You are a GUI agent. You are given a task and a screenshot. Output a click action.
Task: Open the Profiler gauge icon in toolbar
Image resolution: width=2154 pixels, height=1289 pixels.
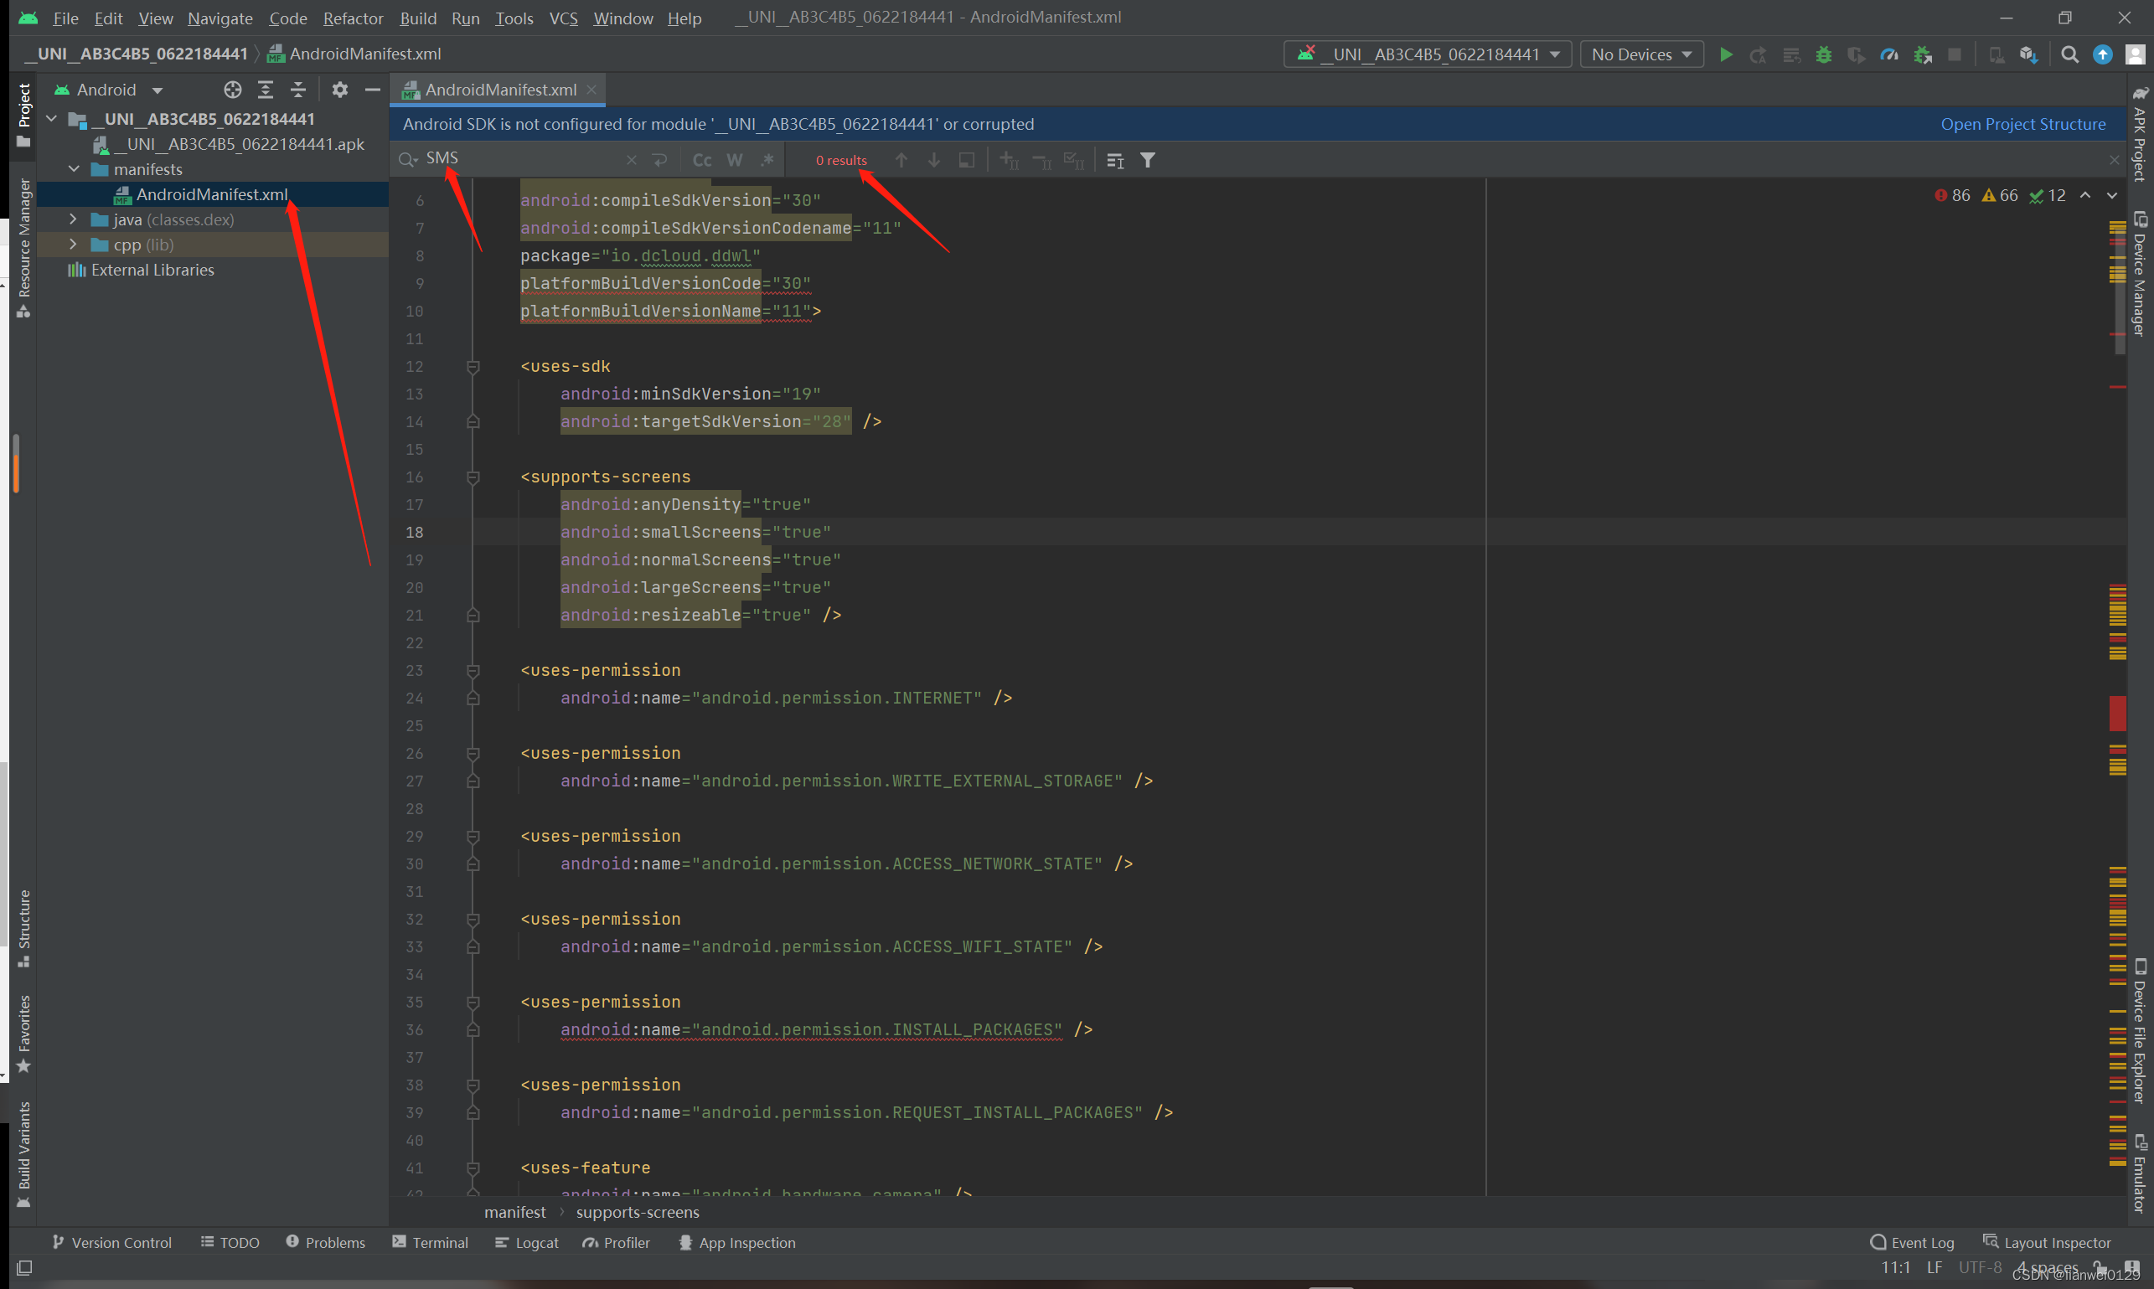(x=1889, y=54)
